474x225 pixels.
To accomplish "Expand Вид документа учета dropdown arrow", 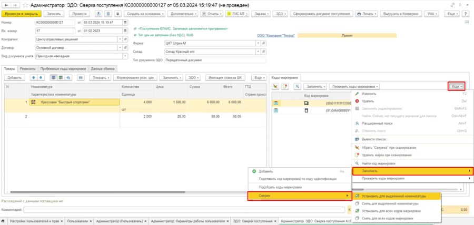I will click(x=125, y=56).
